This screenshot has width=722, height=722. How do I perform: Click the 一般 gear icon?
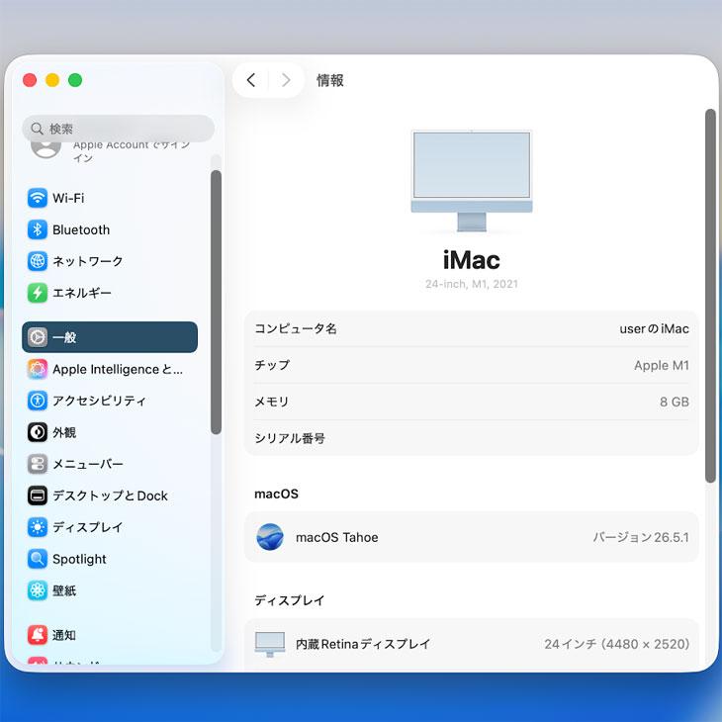(x=38, y=337)
